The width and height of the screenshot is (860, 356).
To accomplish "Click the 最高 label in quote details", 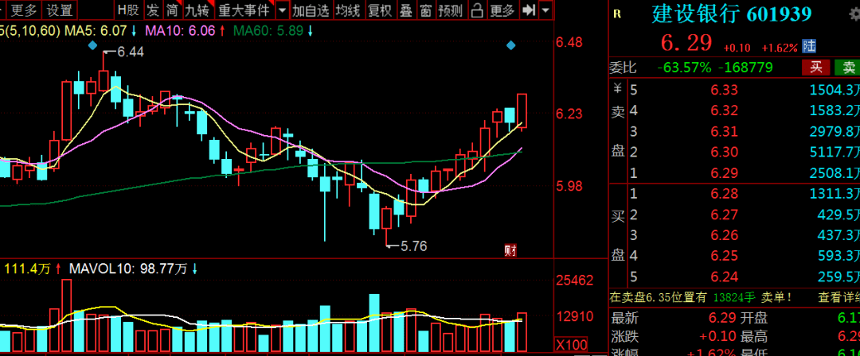I will pos(753,336).
